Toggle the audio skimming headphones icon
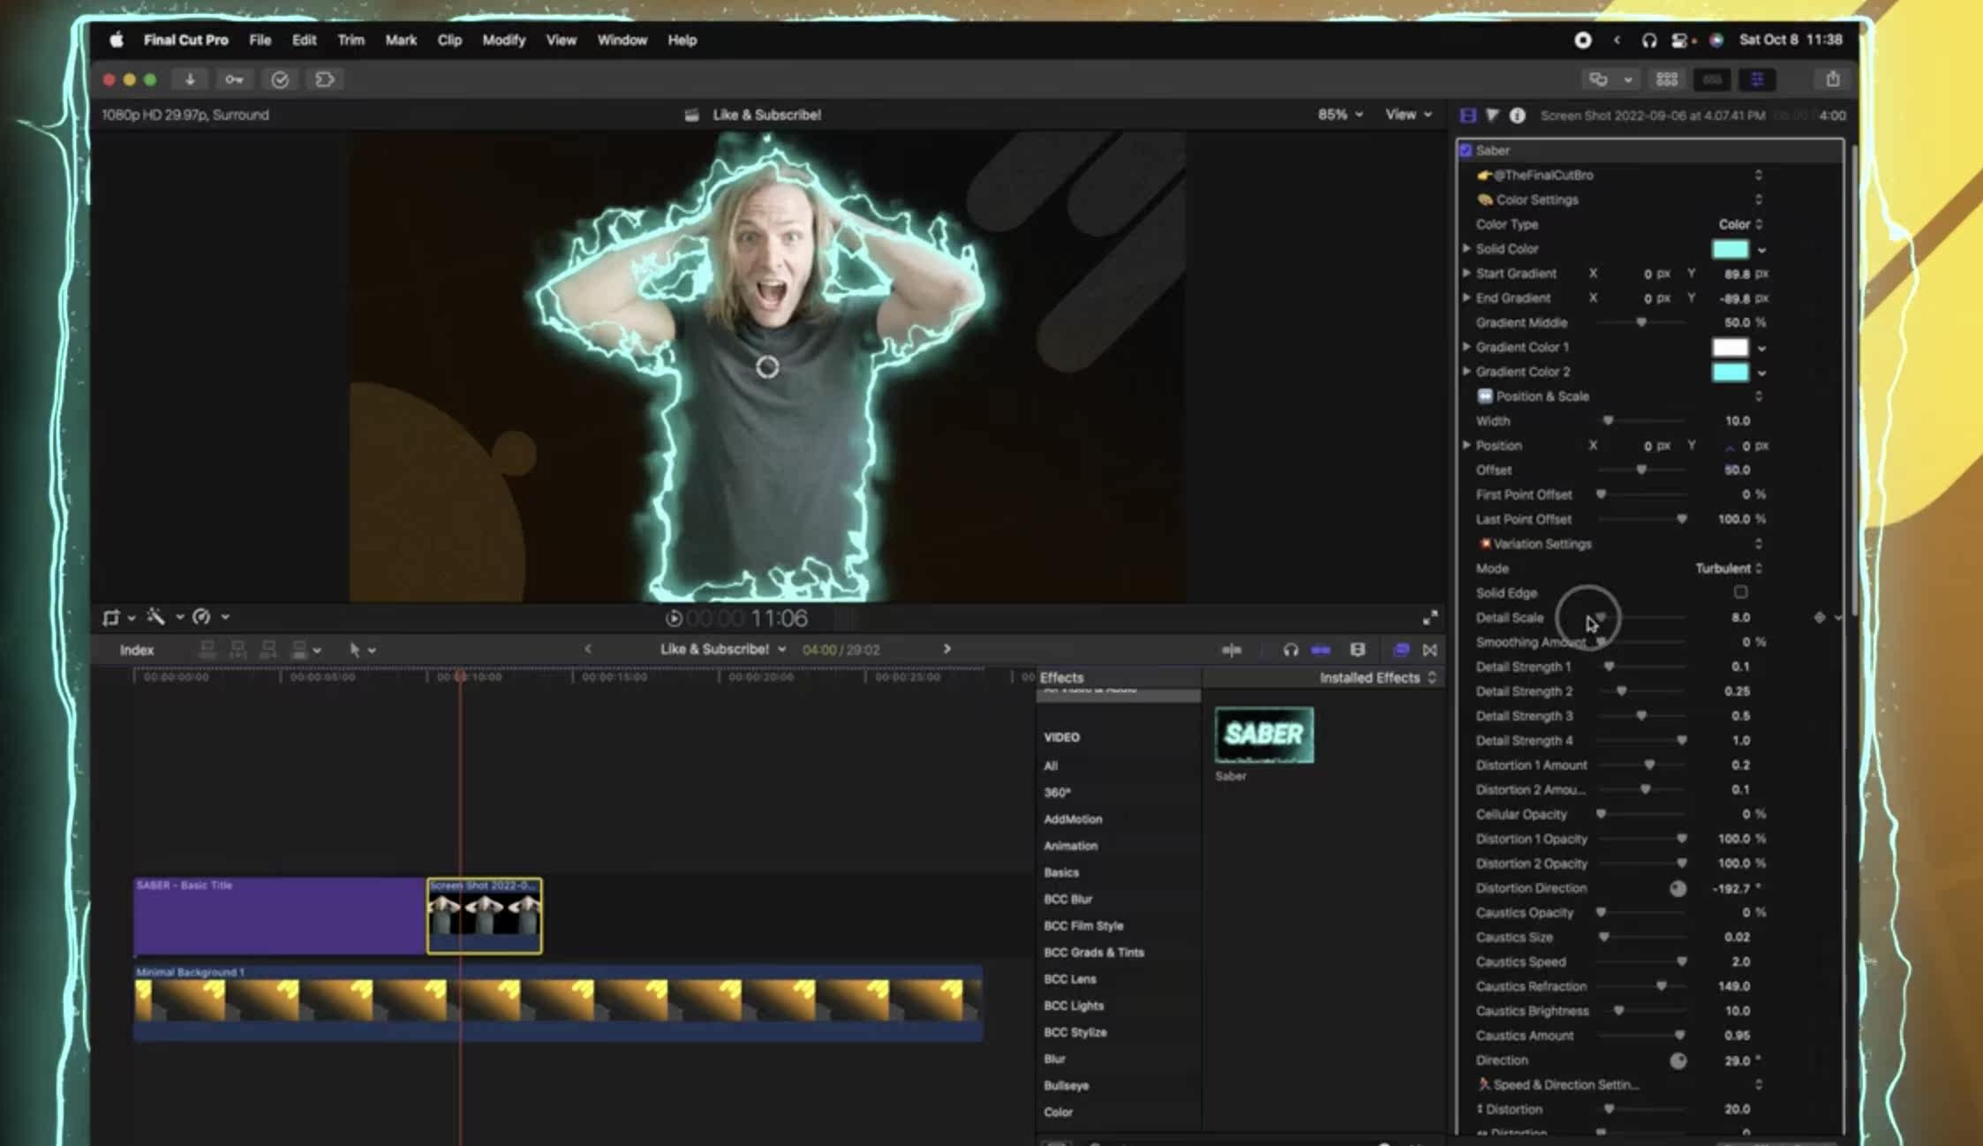The width and height of the screenshot is (1983, 1146). tap(1290, 650)
